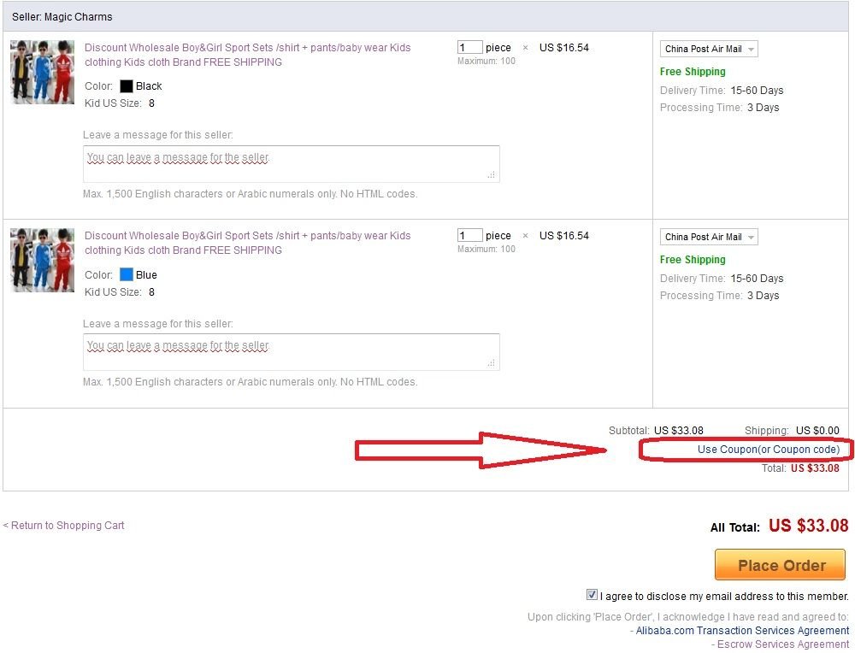Open Alibaba.com Transaction Services Agreement
Image resolution: width=855 pixels, height=653 pixels.
click(x=742, y=631)
